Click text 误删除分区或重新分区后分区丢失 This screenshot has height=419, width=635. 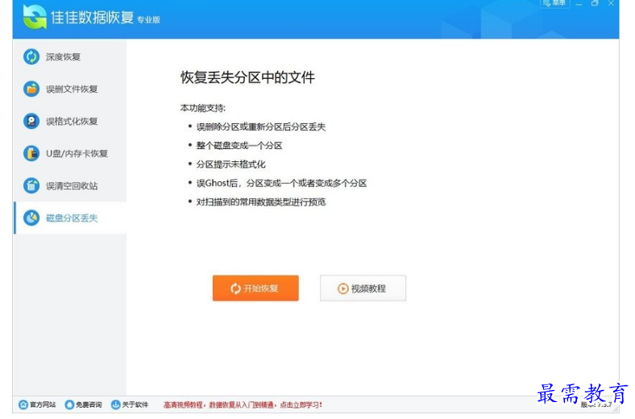pos(261,127)
